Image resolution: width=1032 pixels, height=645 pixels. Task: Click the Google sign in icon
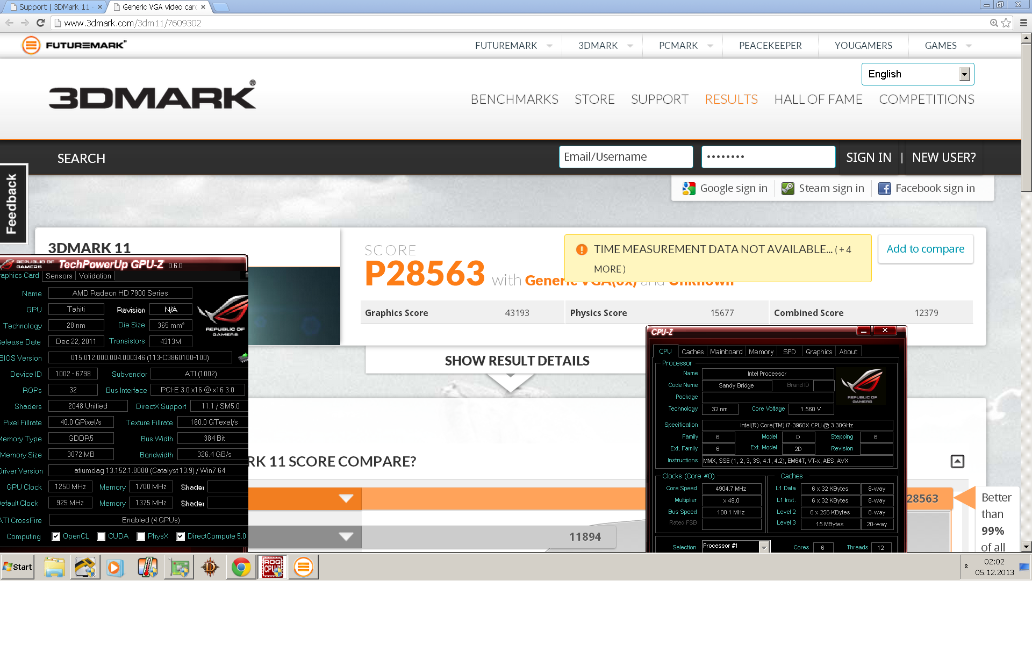[x=689, y=189]
